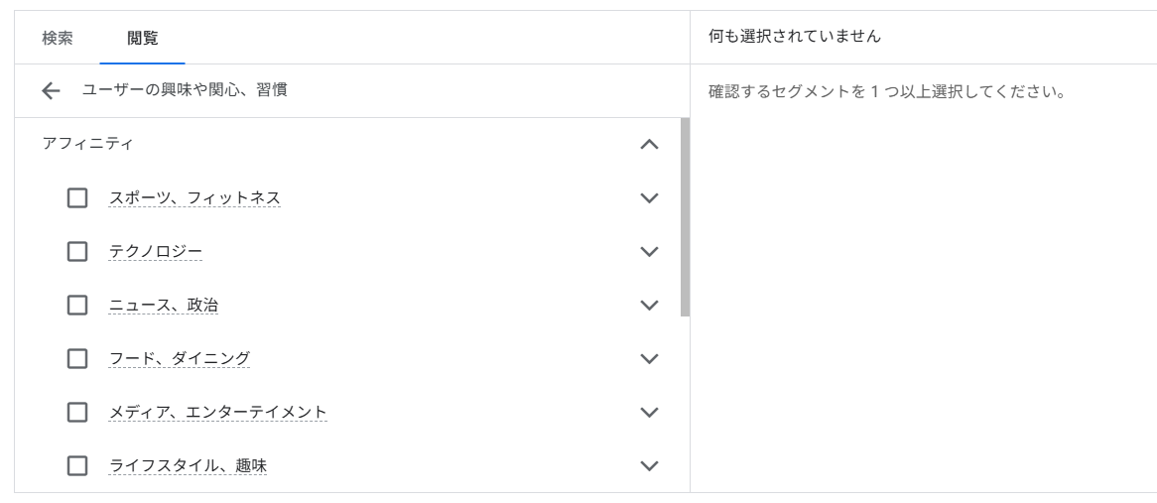Expand the ニュース、政治 category chevron
The width and height of the screenshot is (1157, 503).
click(x=649, y=306)
